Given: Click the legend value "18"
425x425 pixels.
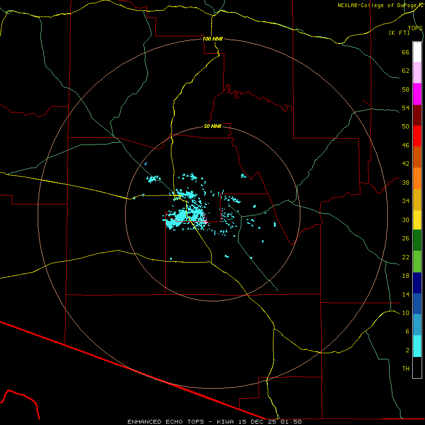Looking at the screenshot, I should tap(406, 276).
